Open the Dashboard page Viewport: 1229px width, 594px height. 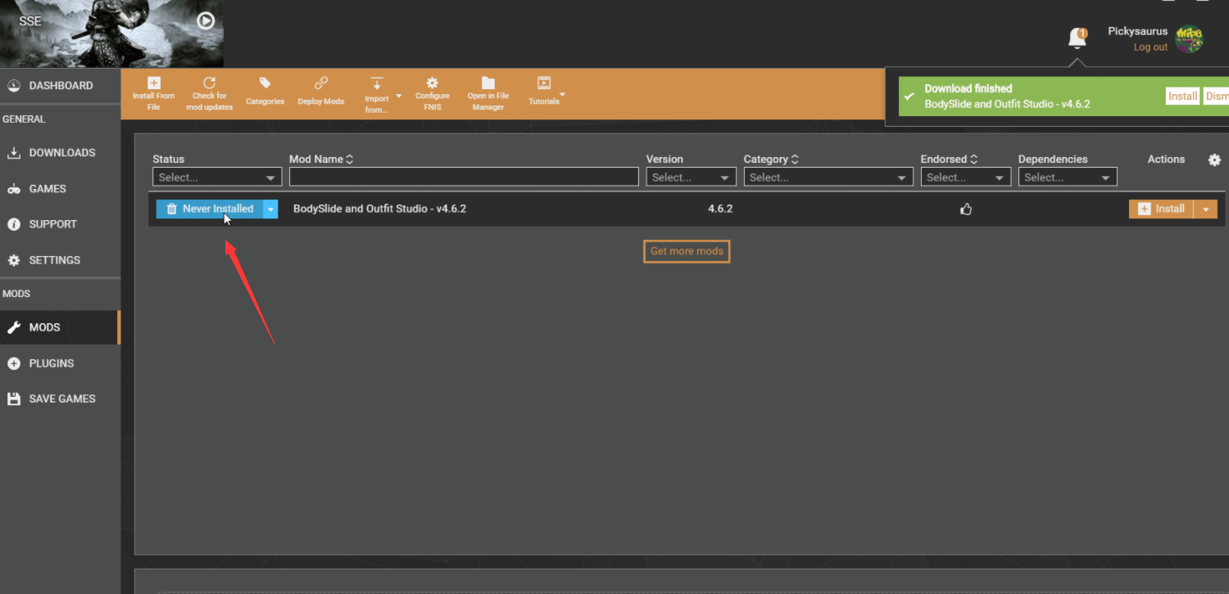(x=60, y=86)
